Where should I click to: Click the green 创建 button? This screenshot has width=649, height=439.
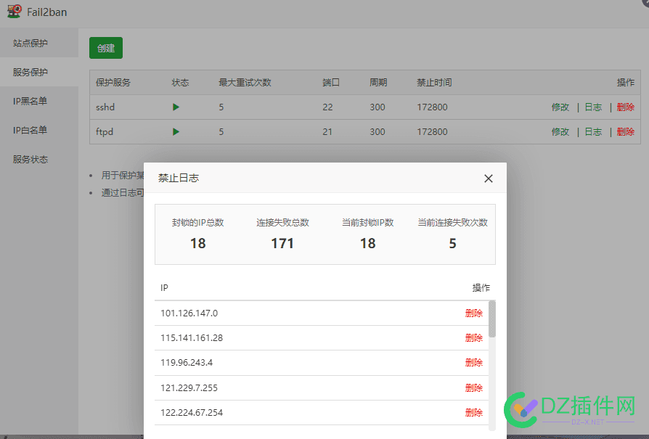click(105, 47)
